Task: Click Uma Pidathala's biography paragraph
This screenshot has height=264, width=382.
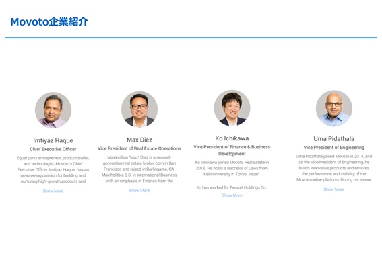Action: coord(334,168)
